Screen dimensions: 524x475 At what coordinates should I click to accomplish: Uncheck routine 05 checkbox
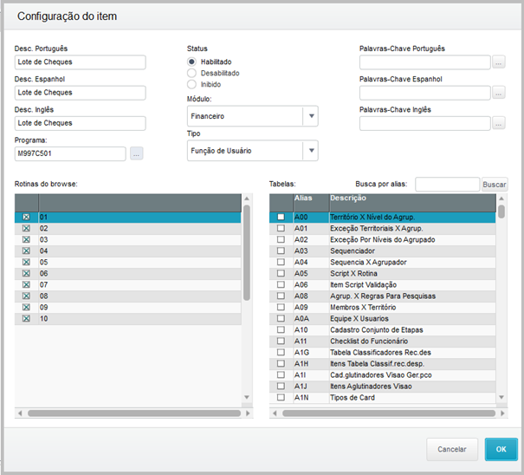[26, 263]
